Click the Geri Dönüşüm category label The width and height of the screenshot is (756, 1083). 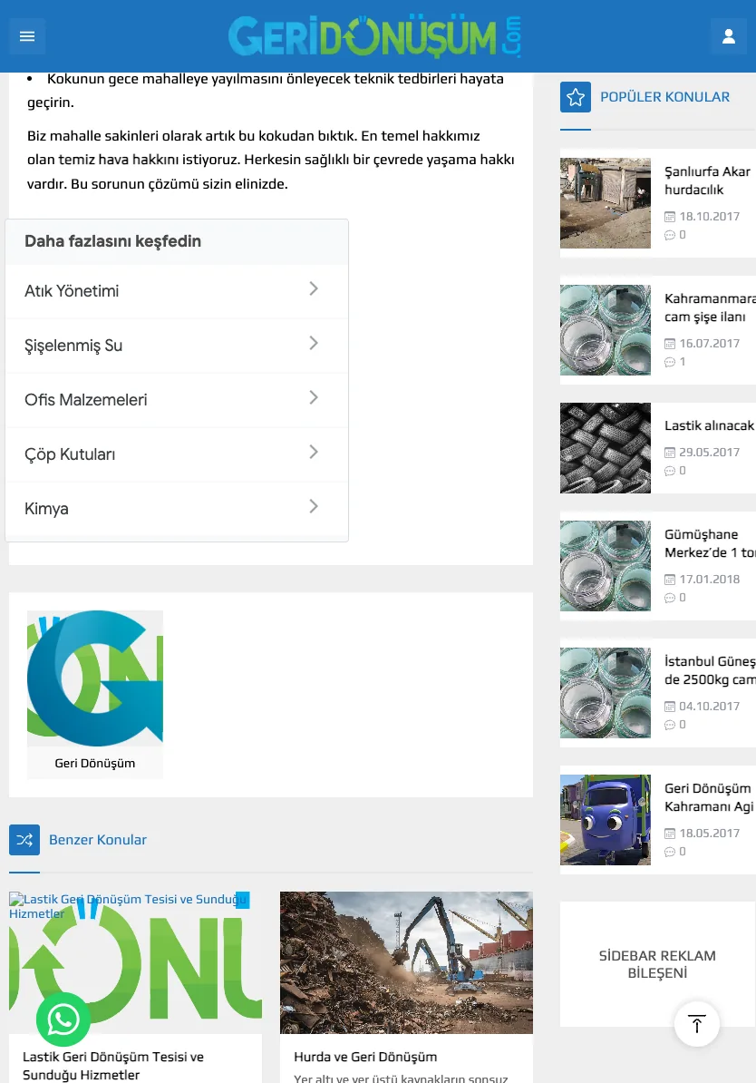(x=95, y=763)
